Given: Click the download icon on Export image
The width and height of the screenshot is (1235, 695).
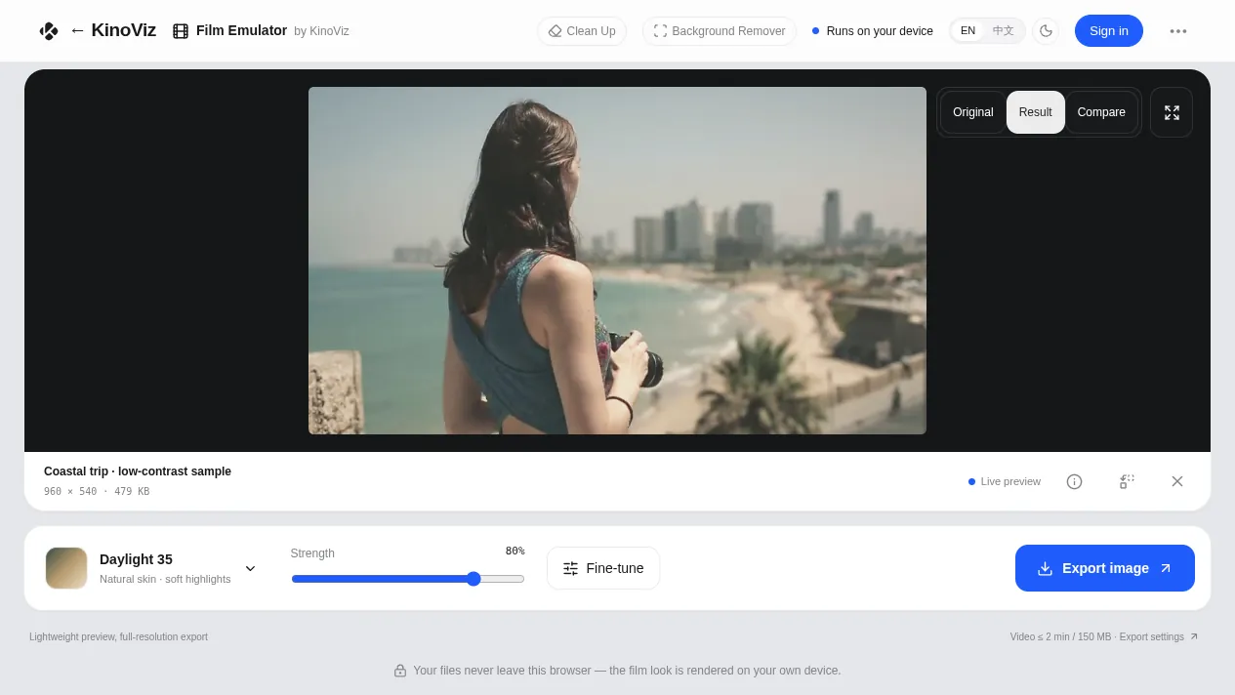Looking at the screenshot, I should point(1045,568).
